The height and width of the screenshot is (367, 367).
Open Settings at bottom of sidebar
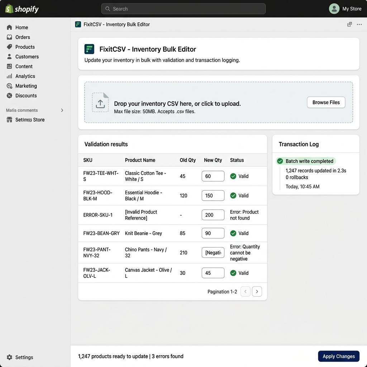pos(24,357)
